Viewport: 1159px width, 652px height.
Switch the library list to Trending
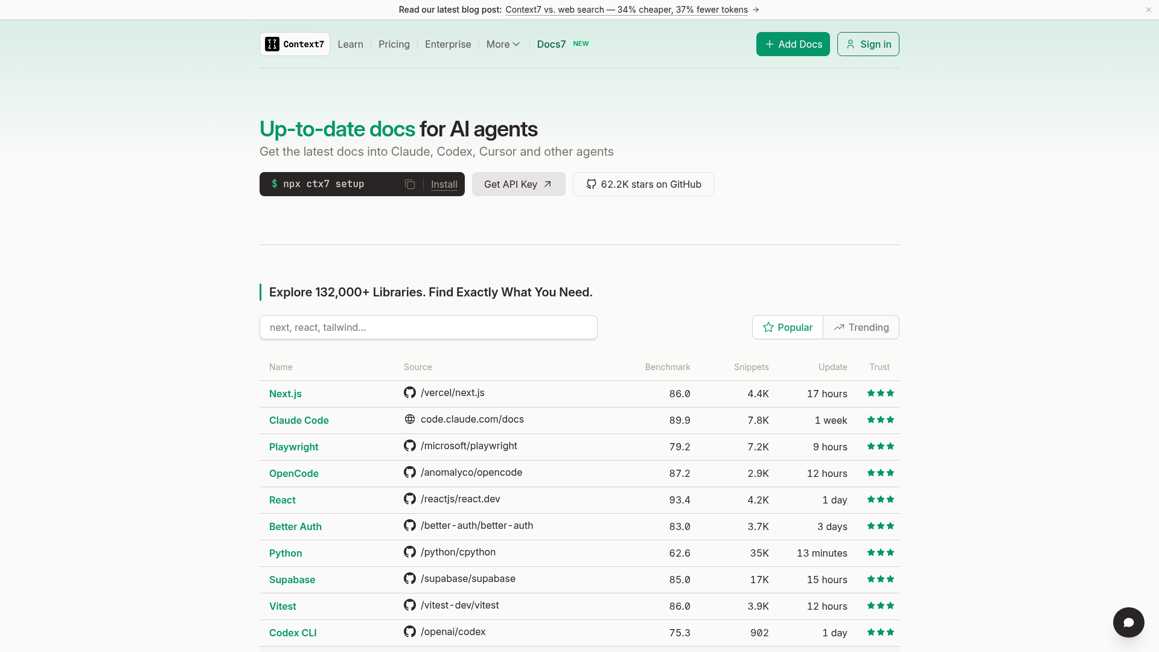pos(861,327)
